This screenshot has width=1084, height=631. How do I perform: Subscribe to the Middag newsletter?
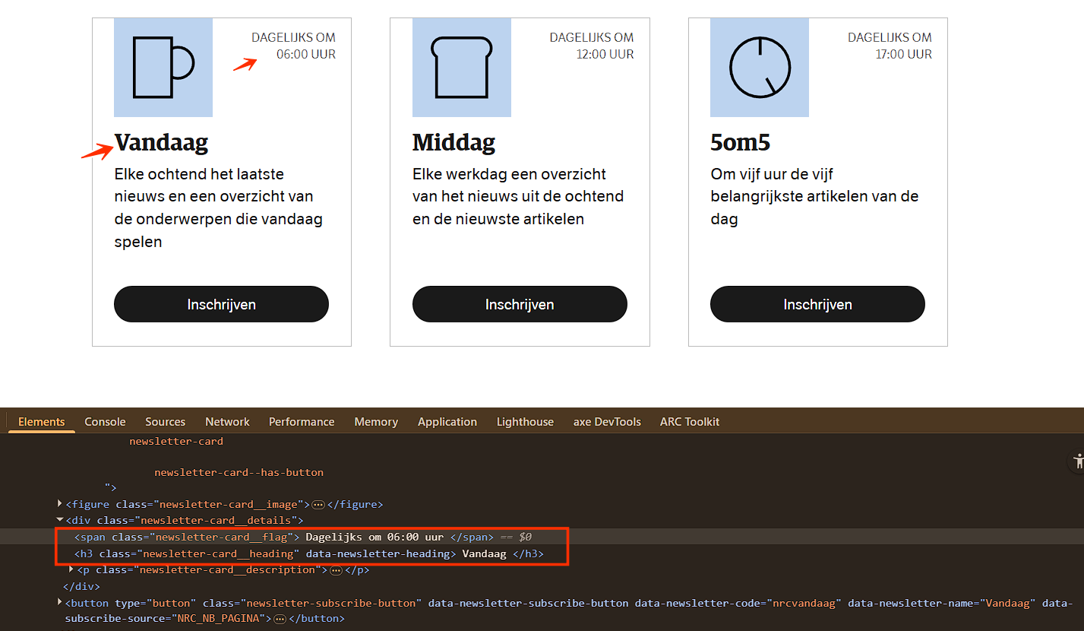[520, 304]
